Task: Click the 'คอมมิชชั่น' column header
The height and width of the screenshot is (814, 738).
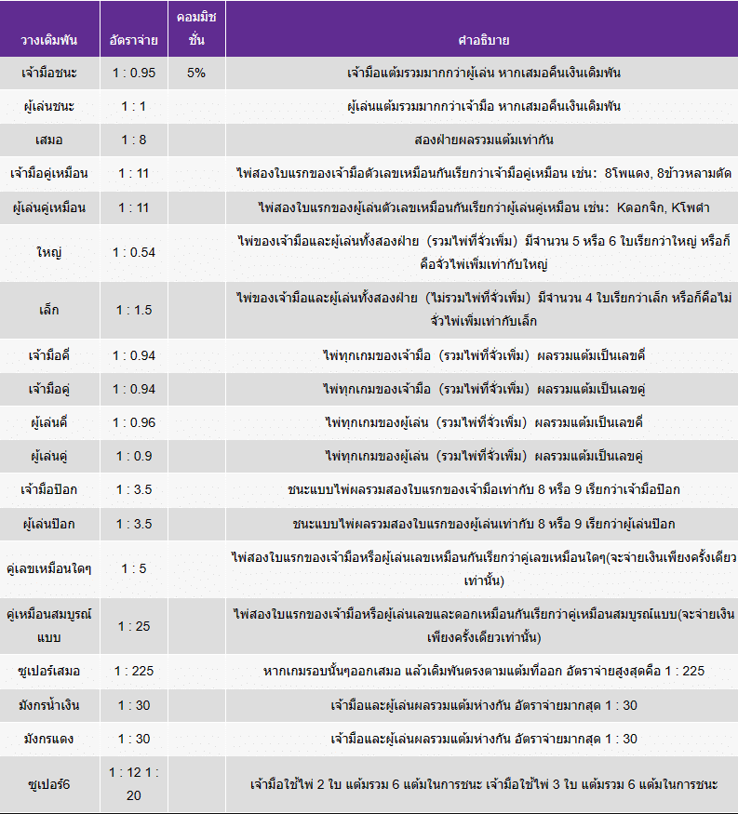Action: click(196, 29)
